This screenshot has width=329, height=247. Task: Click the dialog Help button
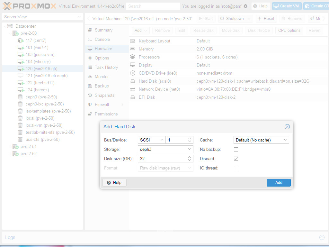pos(115,183)
